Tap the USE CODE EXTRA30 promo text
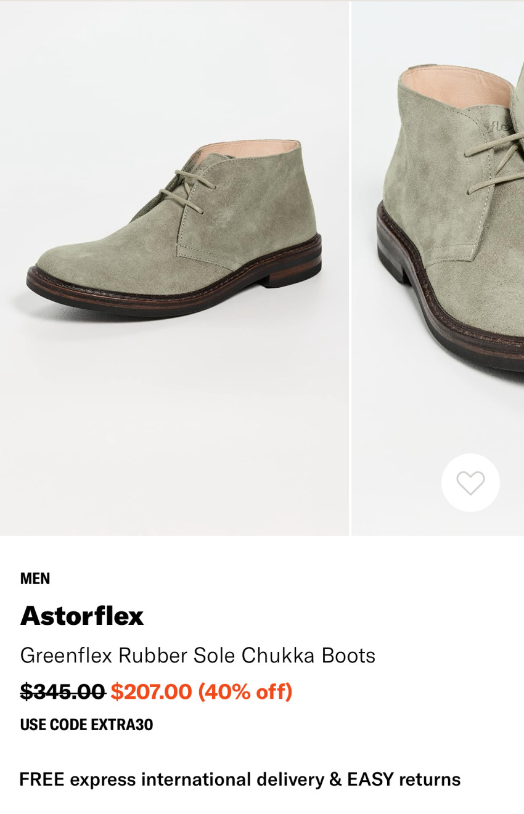The height and width of the screenshot is (814, 524). tap(86, 725)
